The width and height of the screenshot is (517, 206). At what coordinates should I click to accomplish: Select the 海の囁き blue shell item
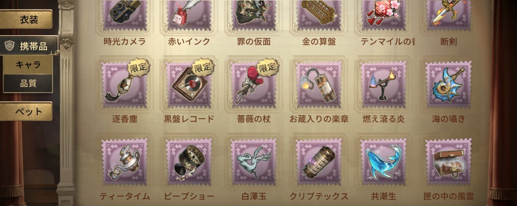[448, 84]
